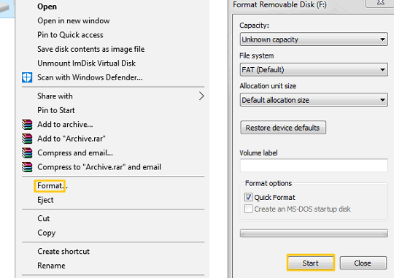The height and width of the screenshot is (278, 394).
Task: Click Close button in Format dialog
Action: (363, 263)
